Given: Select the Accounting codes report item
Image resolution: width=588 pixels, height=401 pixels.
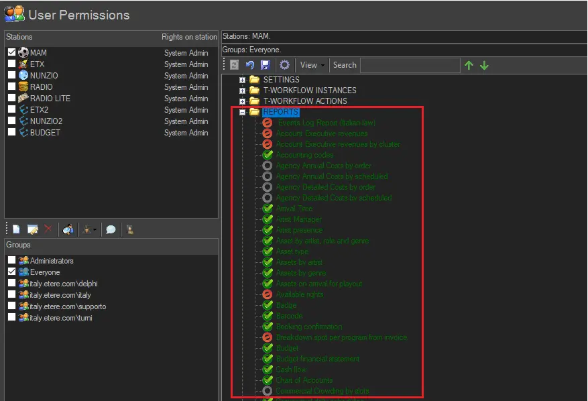Looking at the screenshot, I should pyautogui.click(x=304, y=155).
